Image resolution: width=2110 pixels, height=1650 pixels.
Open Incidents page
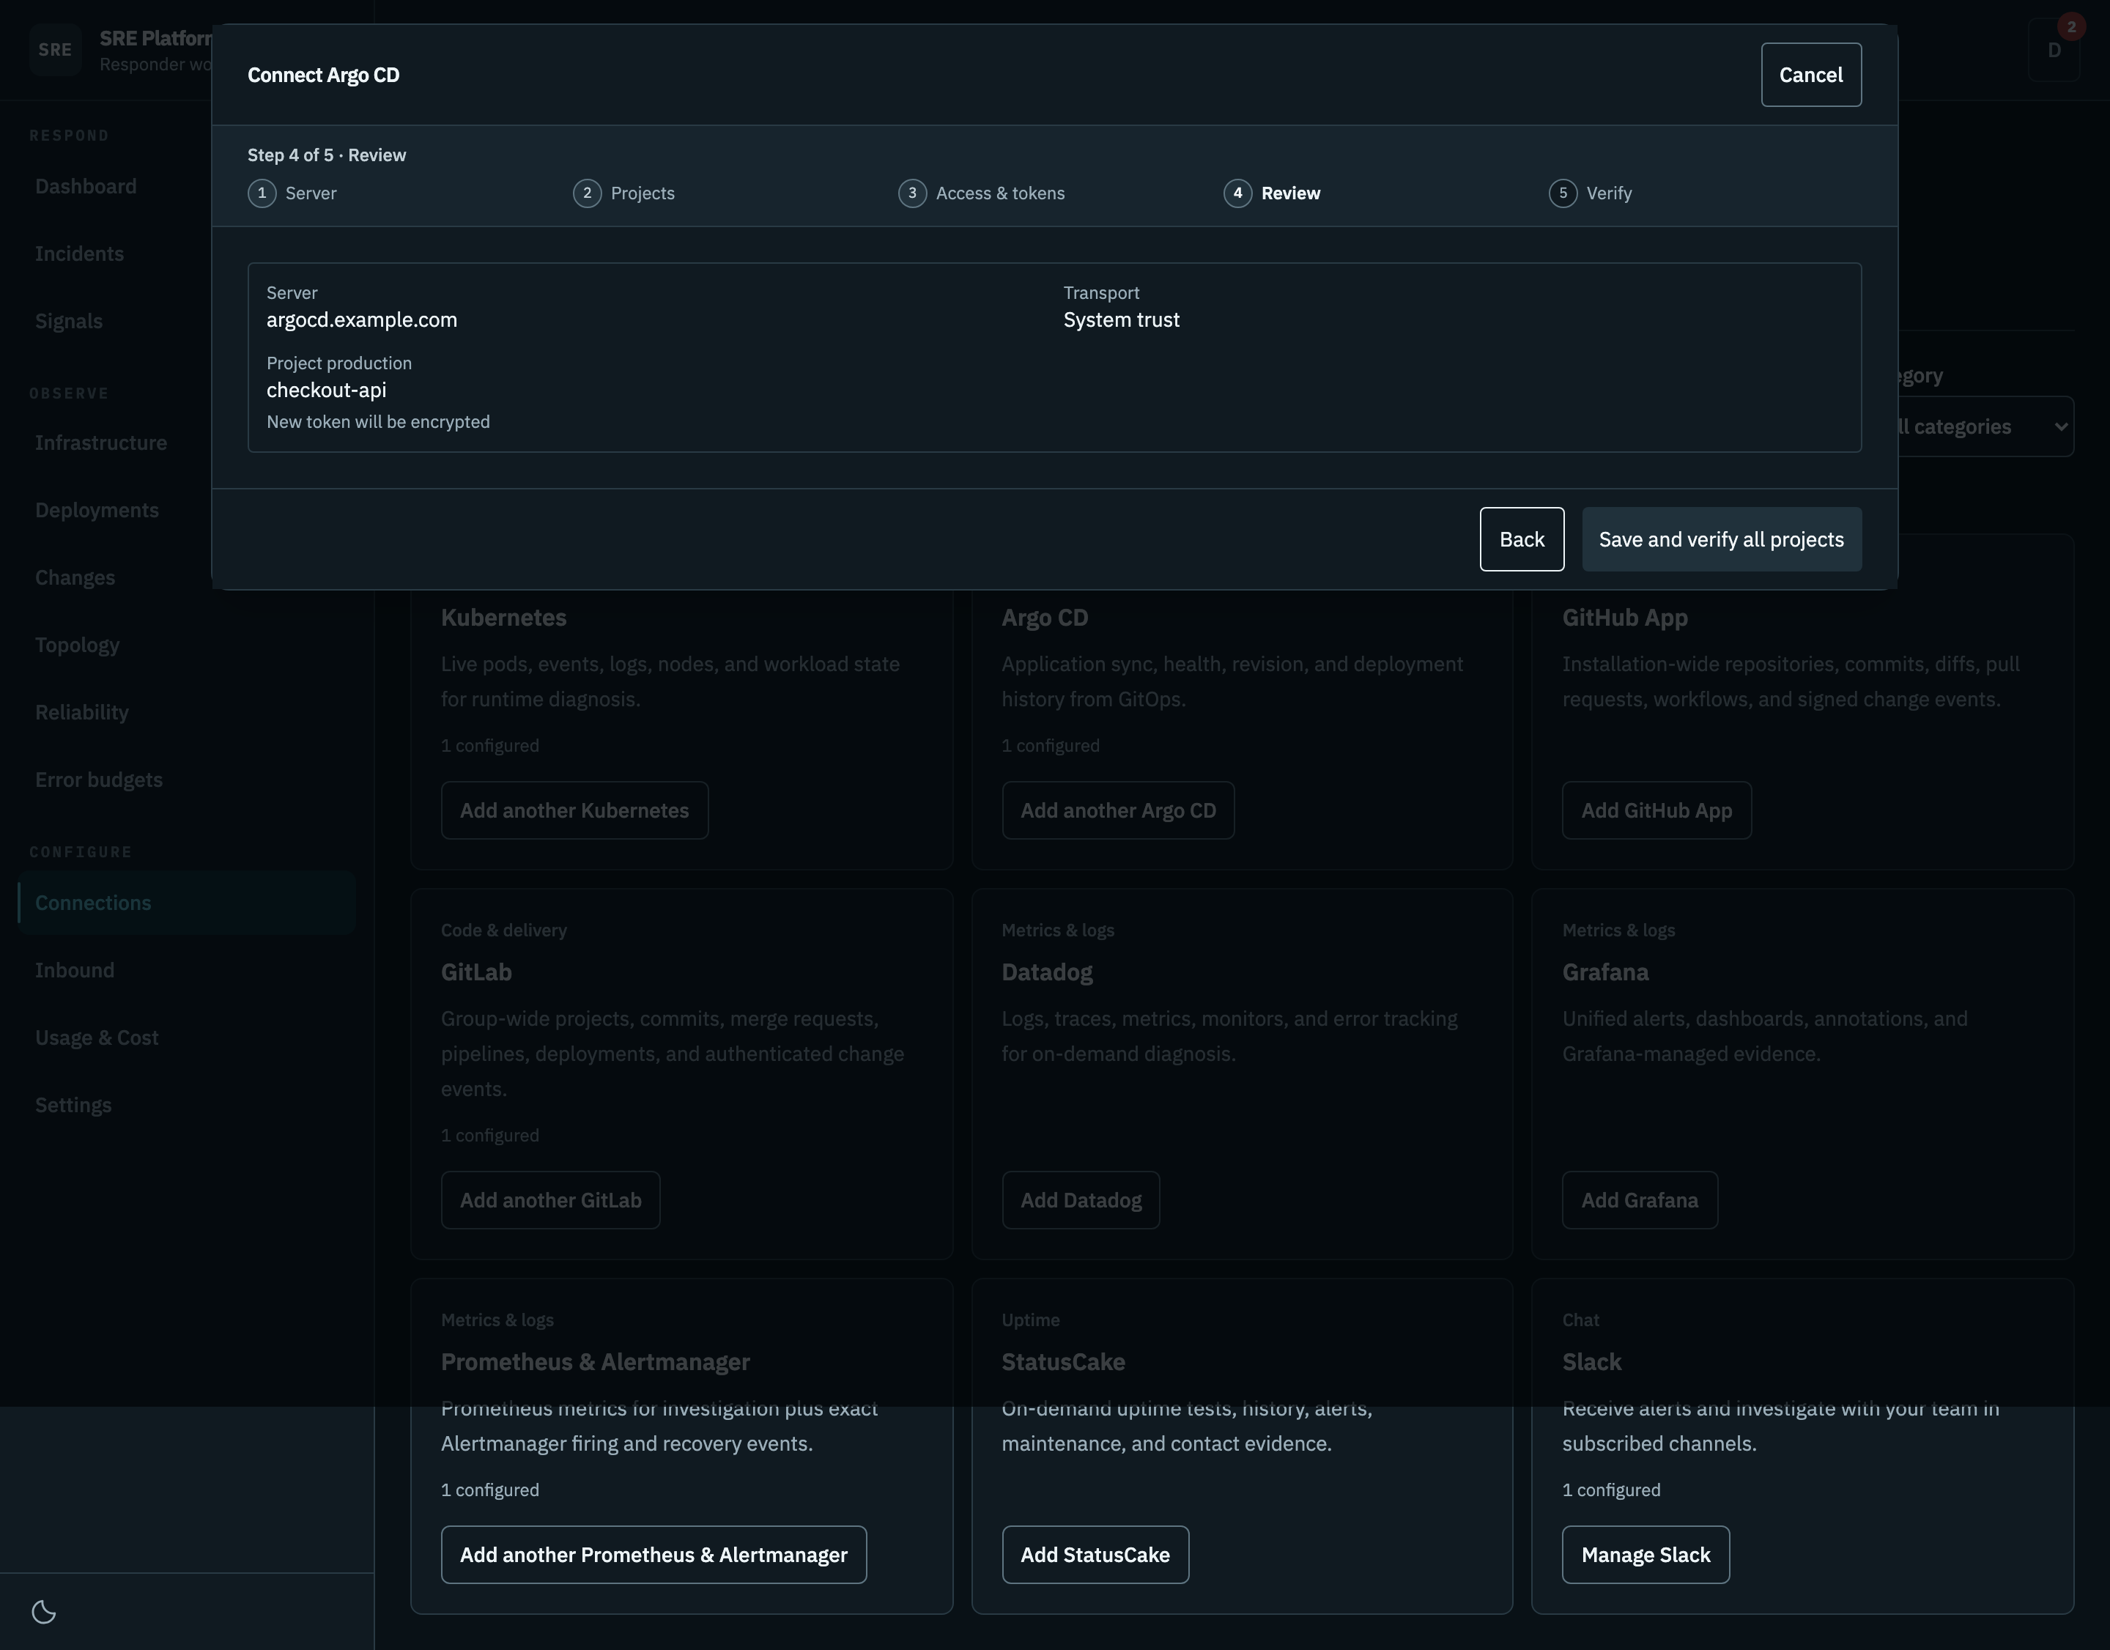click(187, 254)
